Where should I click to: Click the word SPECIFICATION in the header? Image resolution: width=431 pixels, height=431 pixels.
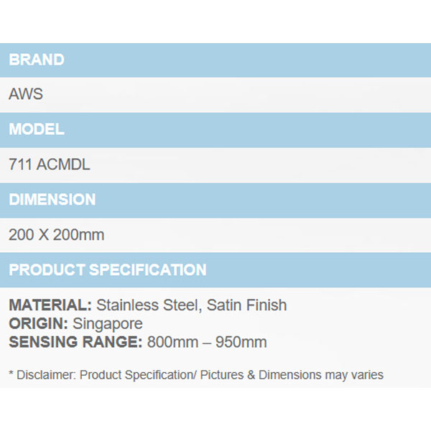click(x=147, y=270)
